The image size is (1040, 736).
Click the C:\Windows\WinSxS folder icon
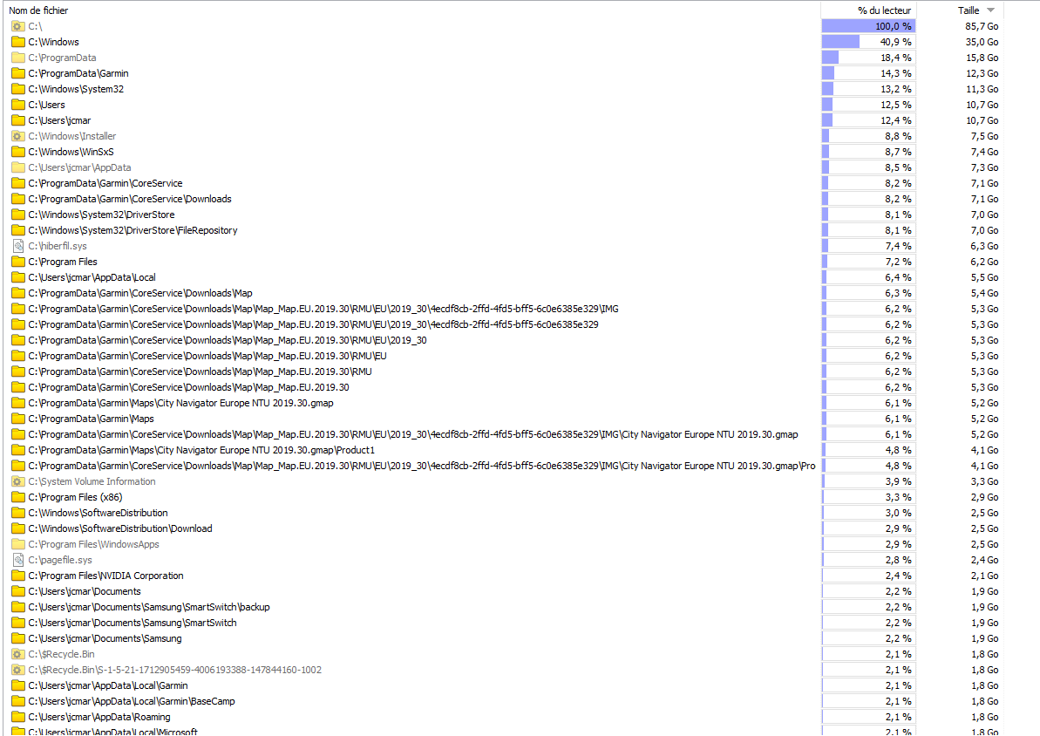[x=18, y=152]
